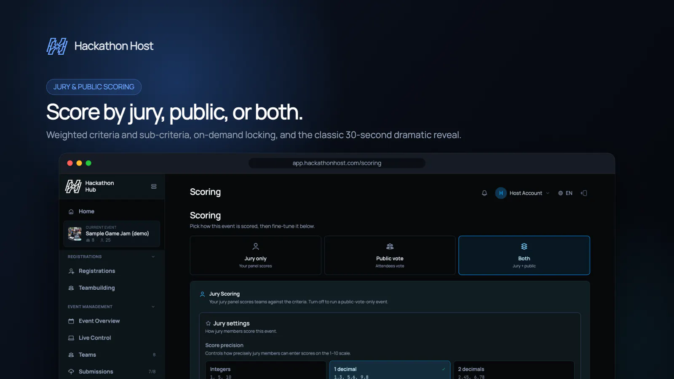
Task: Click the Teams people icon
Action: 71,355
